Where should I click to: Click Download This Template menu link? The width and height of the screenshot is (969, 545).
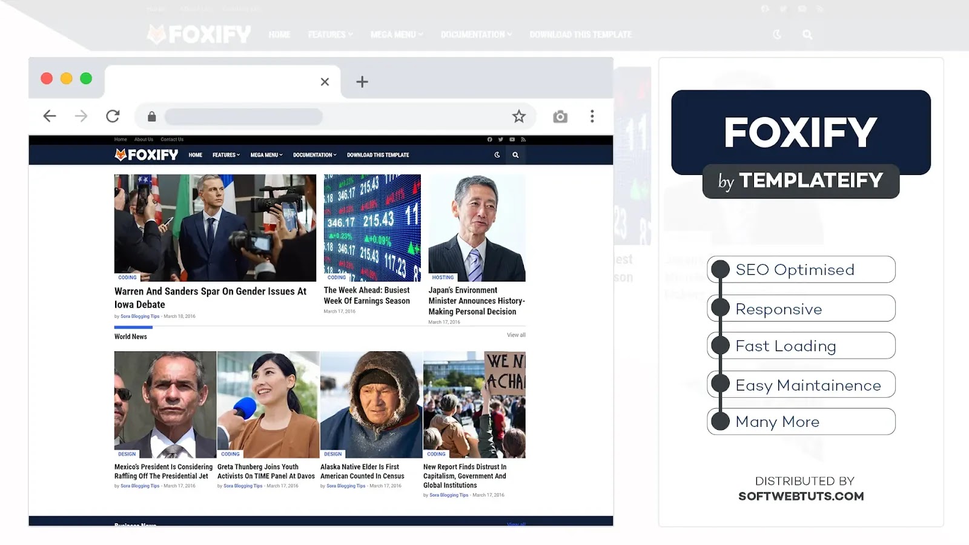tap(378, 155)
